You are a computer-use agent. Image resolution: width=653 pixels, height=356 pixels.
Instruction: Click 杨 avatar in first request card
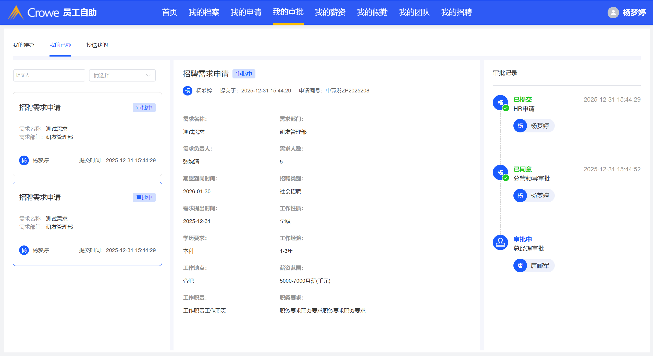tap(24, 160)
